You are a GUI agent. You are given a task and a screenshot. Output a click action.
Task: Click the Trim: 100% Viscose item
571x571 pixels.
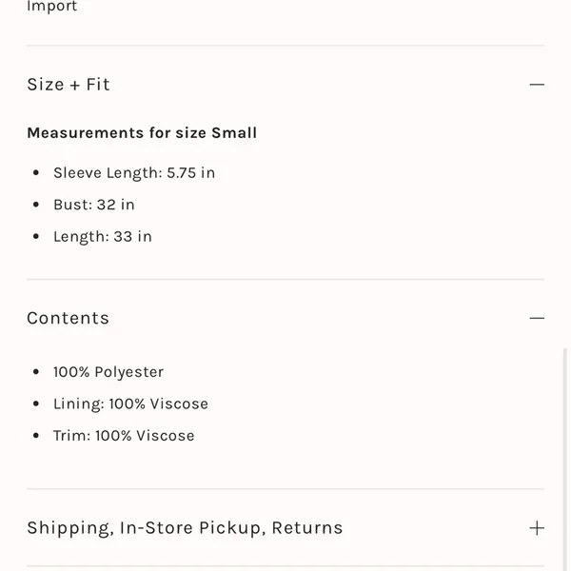pyautogui.click(x=124, y=436)
